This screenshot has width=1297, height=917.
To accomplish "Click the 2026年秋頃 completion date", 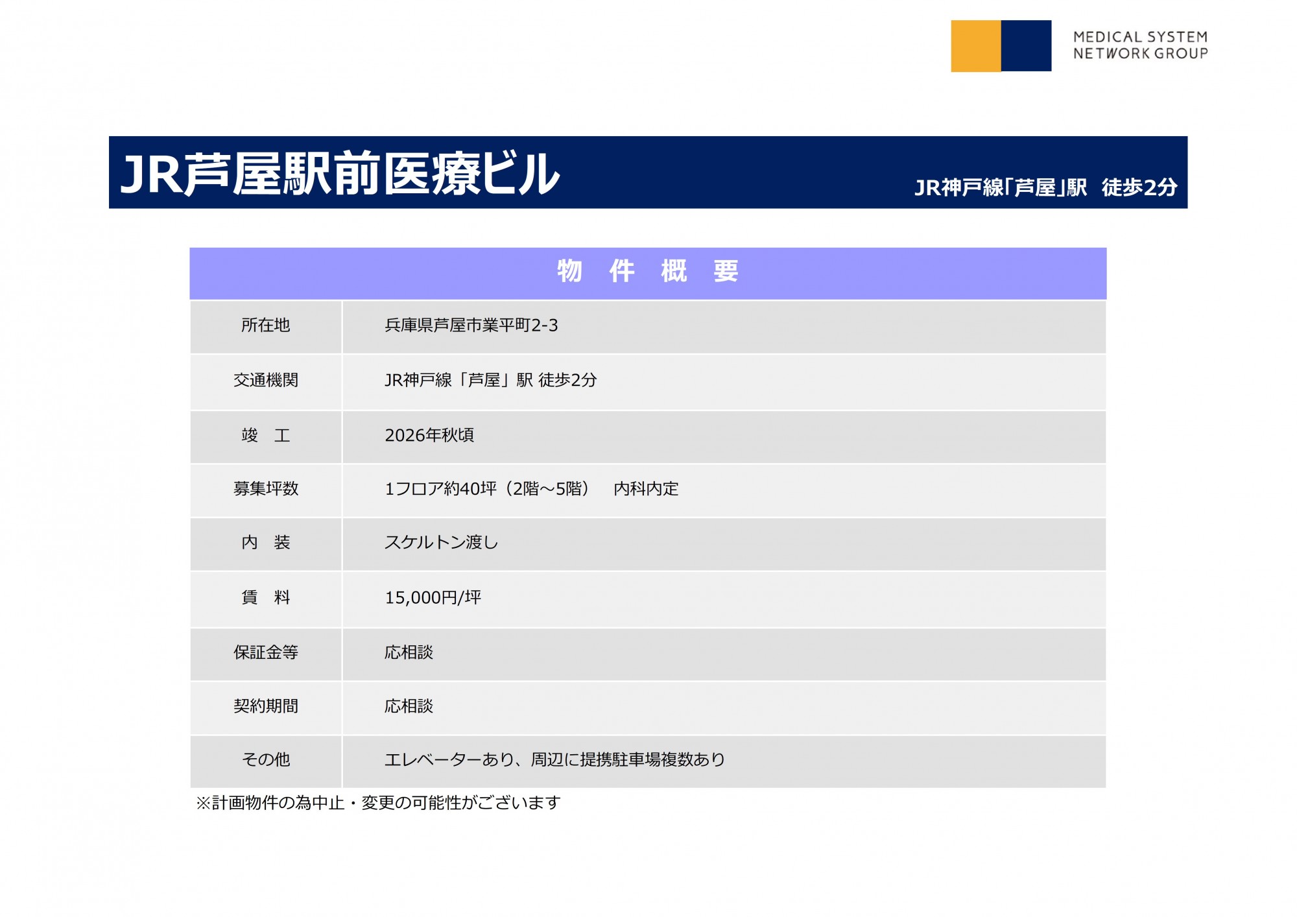I will [x=429, y=435].
